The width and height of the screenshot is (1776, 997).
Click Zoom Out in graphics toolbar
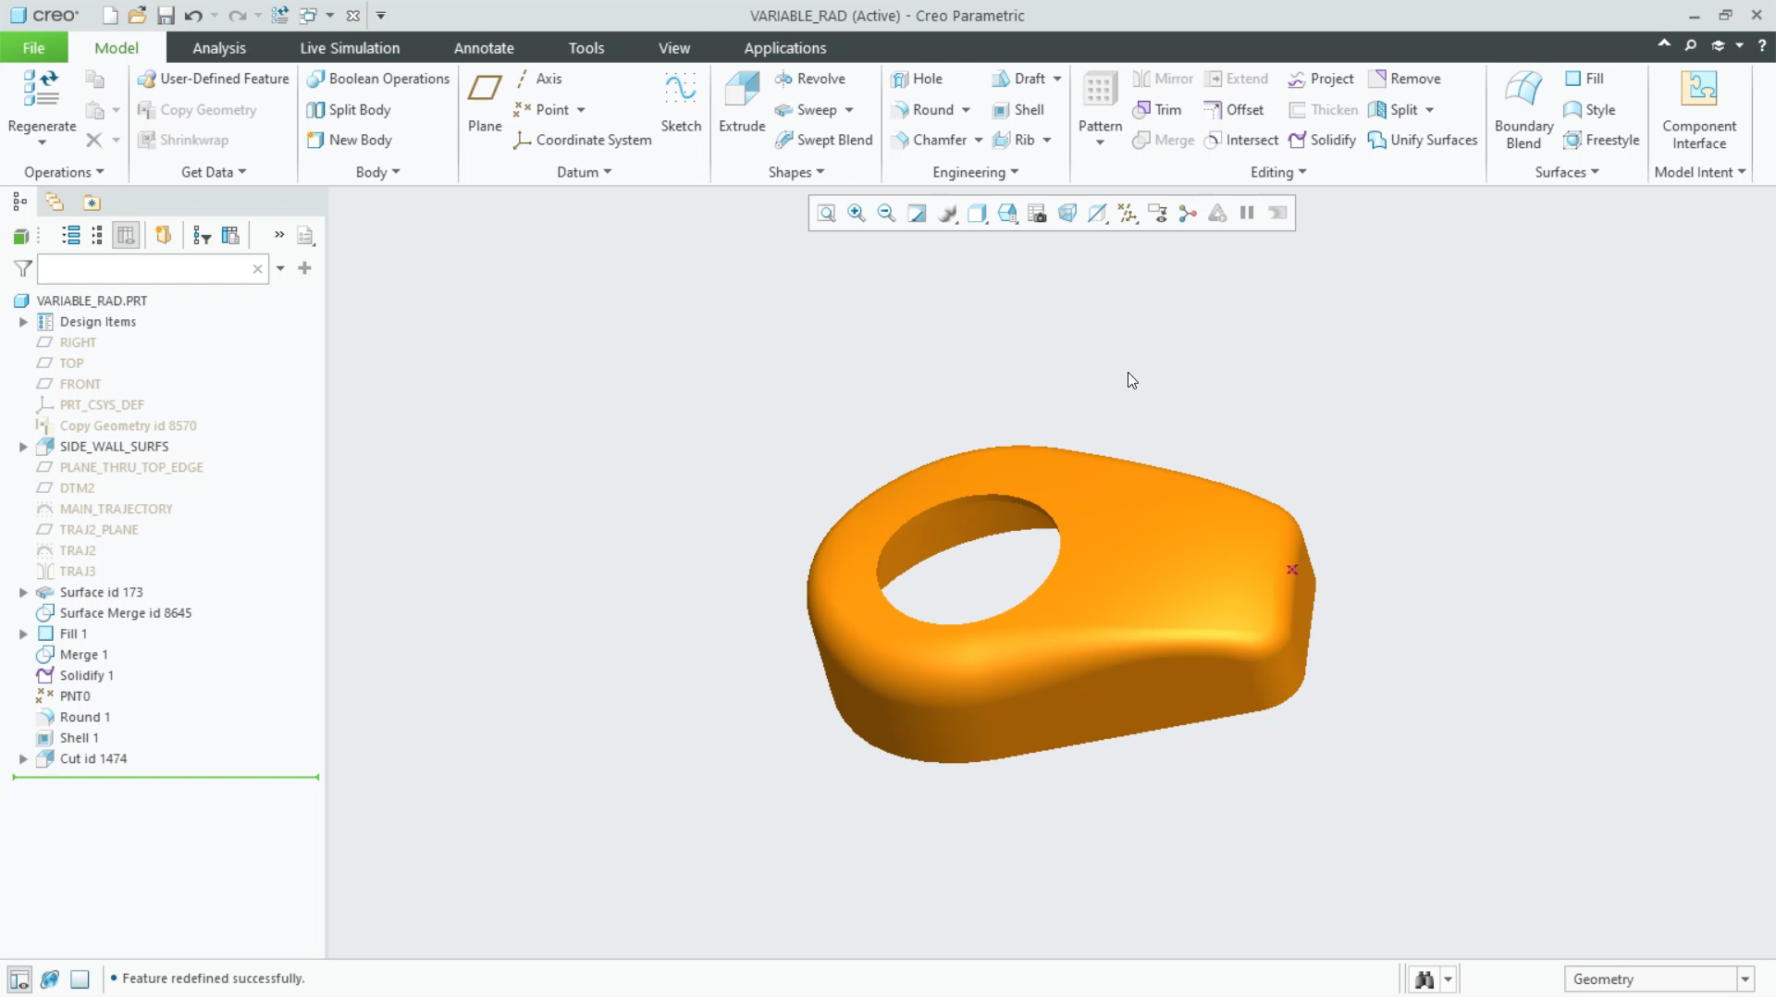[886, 214]
